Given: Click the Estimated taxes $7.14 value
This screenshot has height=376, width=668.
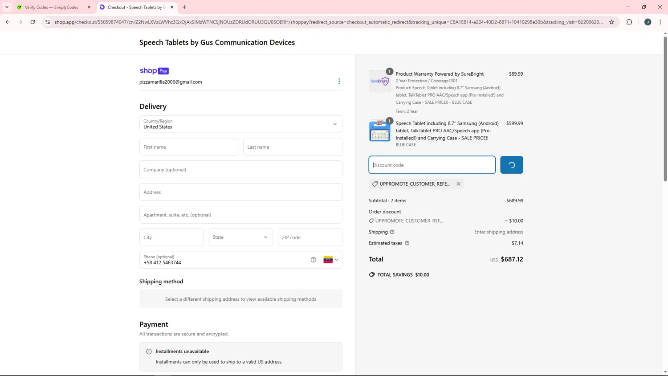Looking at the screenshot, I should click(x=517, y=243).
